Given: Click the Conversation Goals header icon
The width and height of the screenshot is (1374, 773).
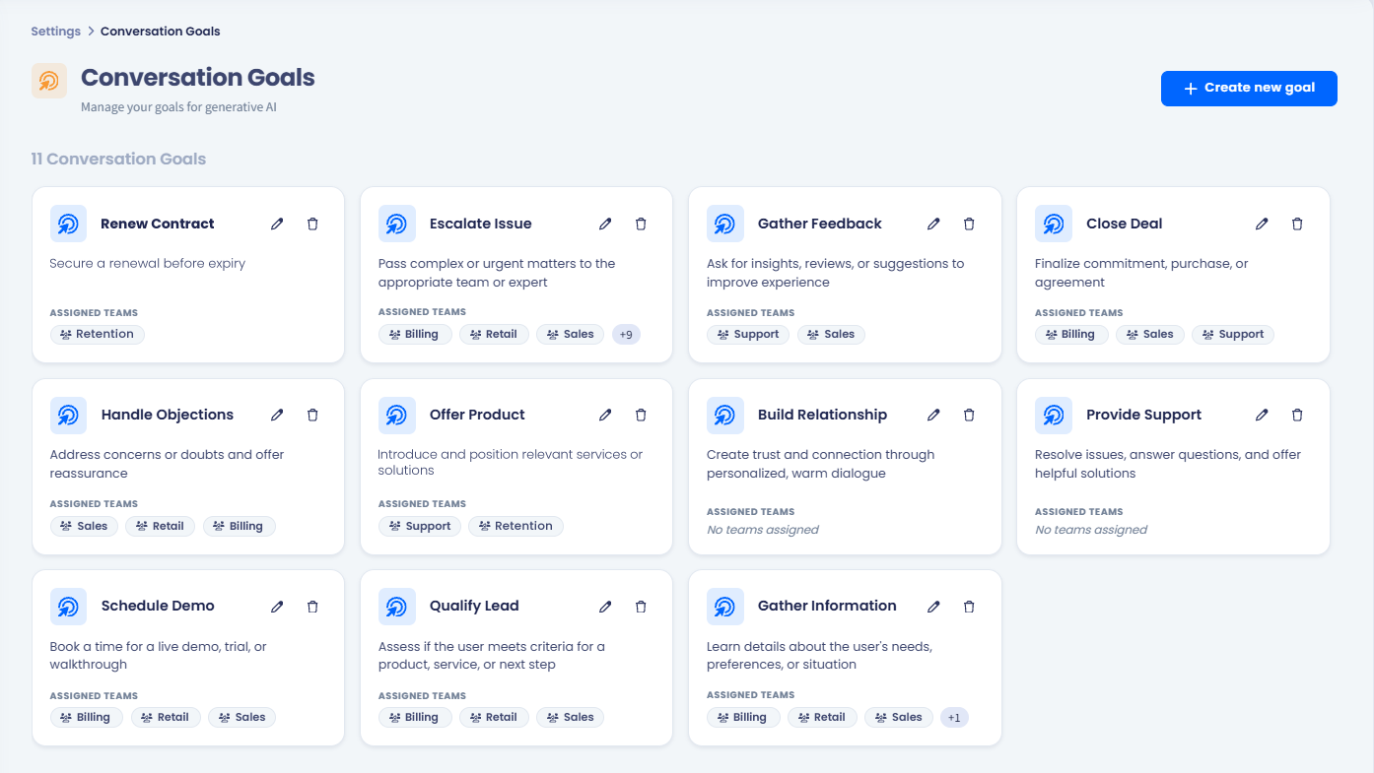Looking at the screenshot, I should point(49,81).
